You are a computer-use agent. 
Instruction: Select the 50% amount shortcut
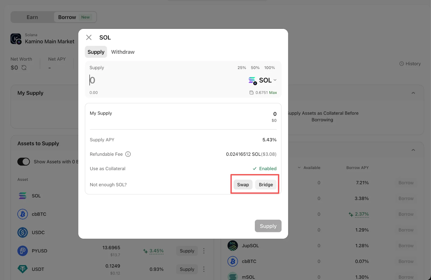[x=255, y=68]
